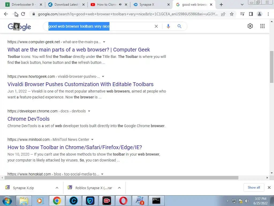This screenshot has width=274, height=206.
Task: Switch to Chrome in the taskbar
Action: point(57,201)
